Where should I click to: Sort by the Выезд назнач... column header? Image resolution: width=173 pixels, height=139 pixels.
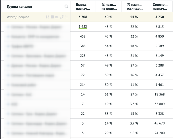point(83,7)
